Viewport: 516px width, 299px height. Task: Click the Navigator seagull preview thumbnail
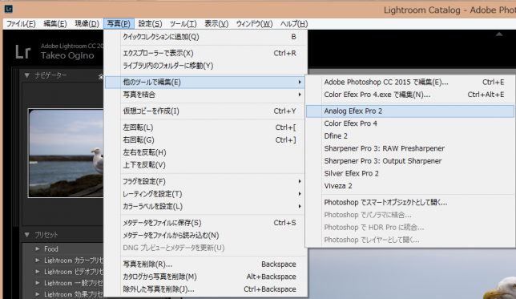[x=66, y=153]
